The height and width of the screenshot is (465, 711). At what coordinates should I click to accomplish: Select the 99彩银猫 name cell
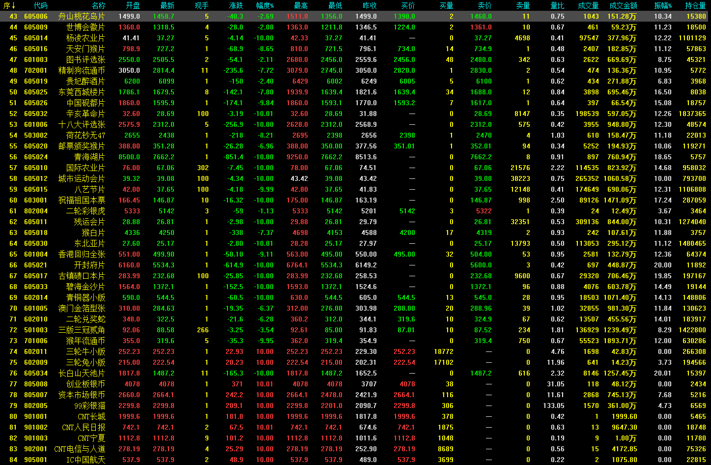tap(89, 406)
